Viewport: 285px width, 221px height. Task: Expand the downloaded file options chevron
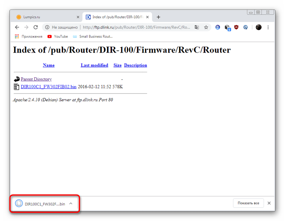tap(71, 203)
